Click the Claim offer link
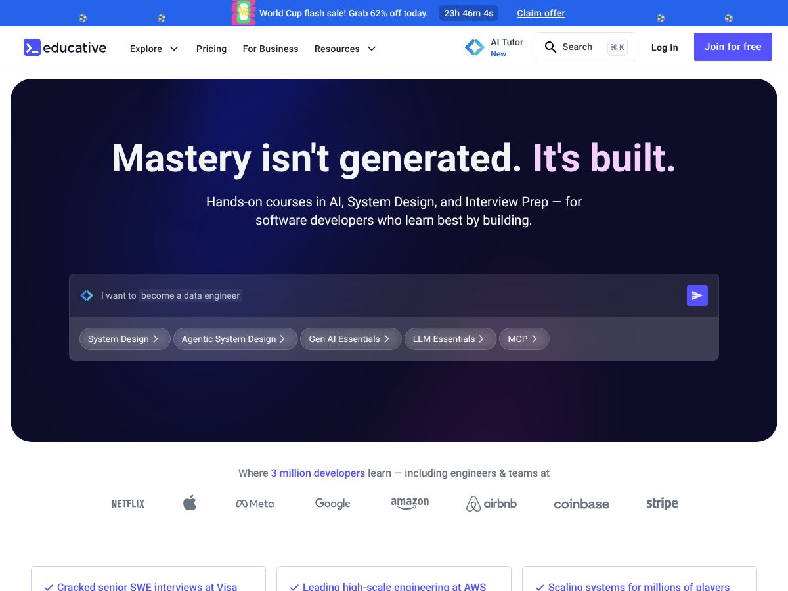788x591 pixels. pyautogui.click(x=541, y=13)
